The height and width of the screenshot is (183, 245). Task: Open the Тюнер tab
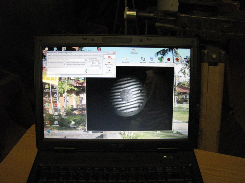64,56
